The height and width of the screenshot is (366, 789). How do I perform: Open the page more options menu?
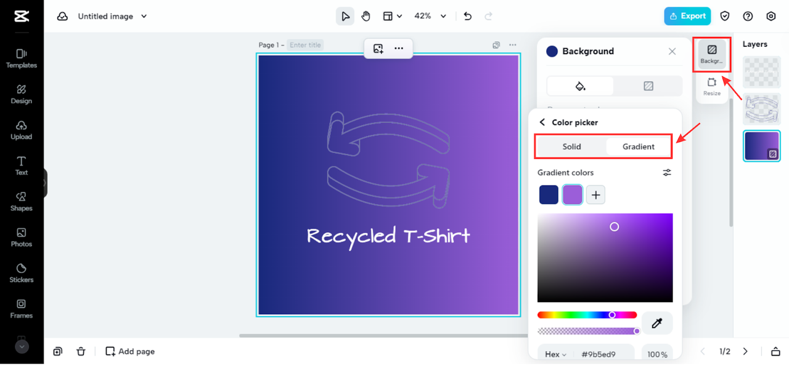click(513, 45)
